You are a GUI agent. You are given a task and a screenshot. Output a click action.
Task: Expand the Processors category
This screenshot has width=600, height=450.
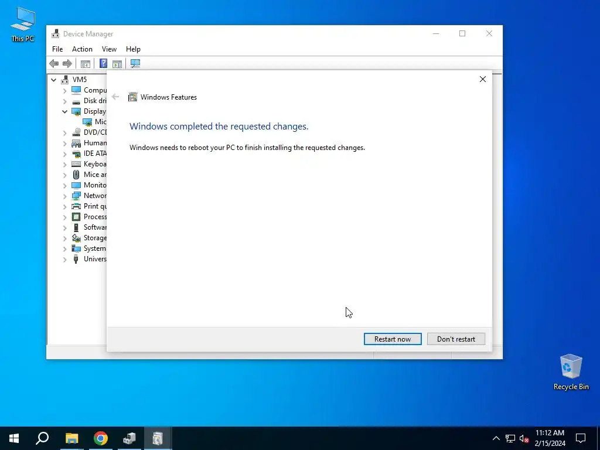coord(64,217)
